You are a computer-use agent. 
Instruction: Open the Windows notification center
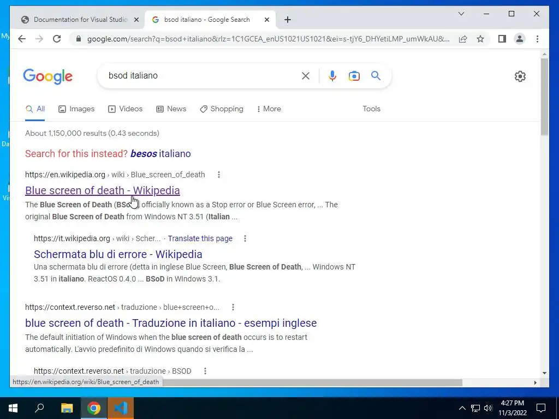point(541,408)
